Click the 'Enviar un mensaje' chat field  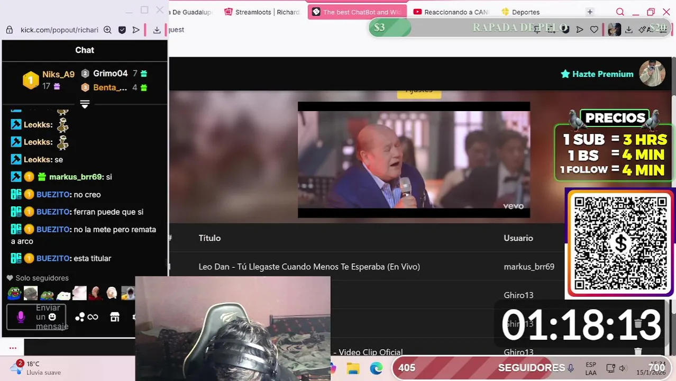point(36,316)
